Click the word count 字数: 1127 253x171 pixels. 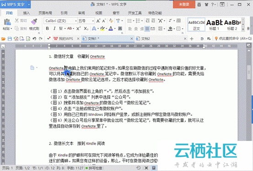75,168
